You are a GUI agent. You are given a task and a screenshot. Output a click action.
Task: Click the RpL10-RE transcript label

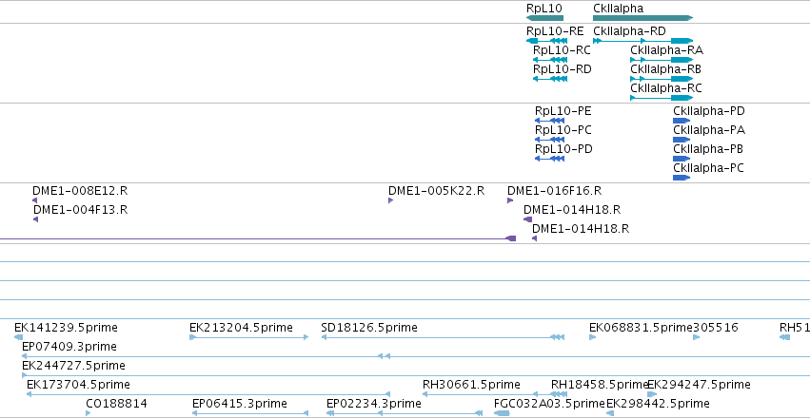(555, 31)
